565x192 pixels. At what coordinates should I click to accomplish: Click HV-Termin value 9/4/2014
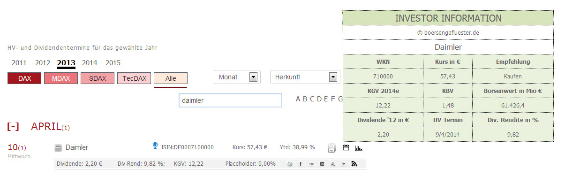click(x=448, y=134)
